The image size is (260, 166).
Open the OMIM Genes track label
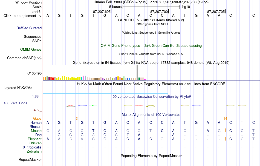coord(31,50)
